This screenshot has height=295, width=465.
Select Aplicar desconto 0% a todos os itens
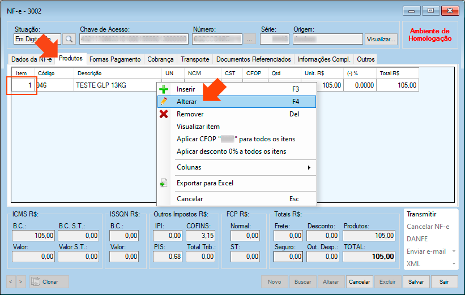231,151
